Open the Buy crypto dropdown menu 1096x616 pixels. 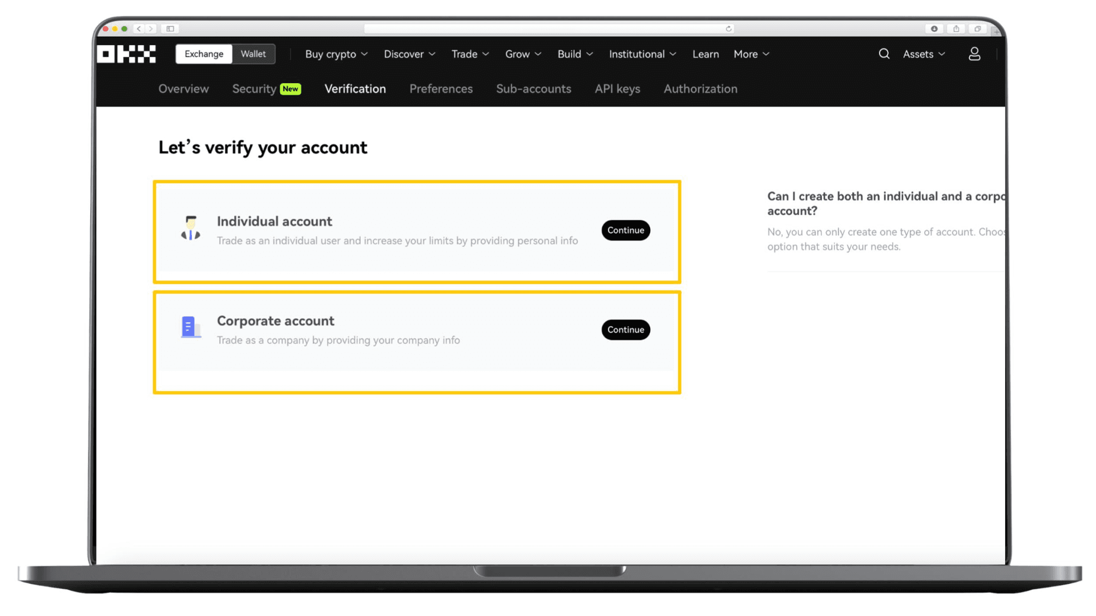[336, 54]
